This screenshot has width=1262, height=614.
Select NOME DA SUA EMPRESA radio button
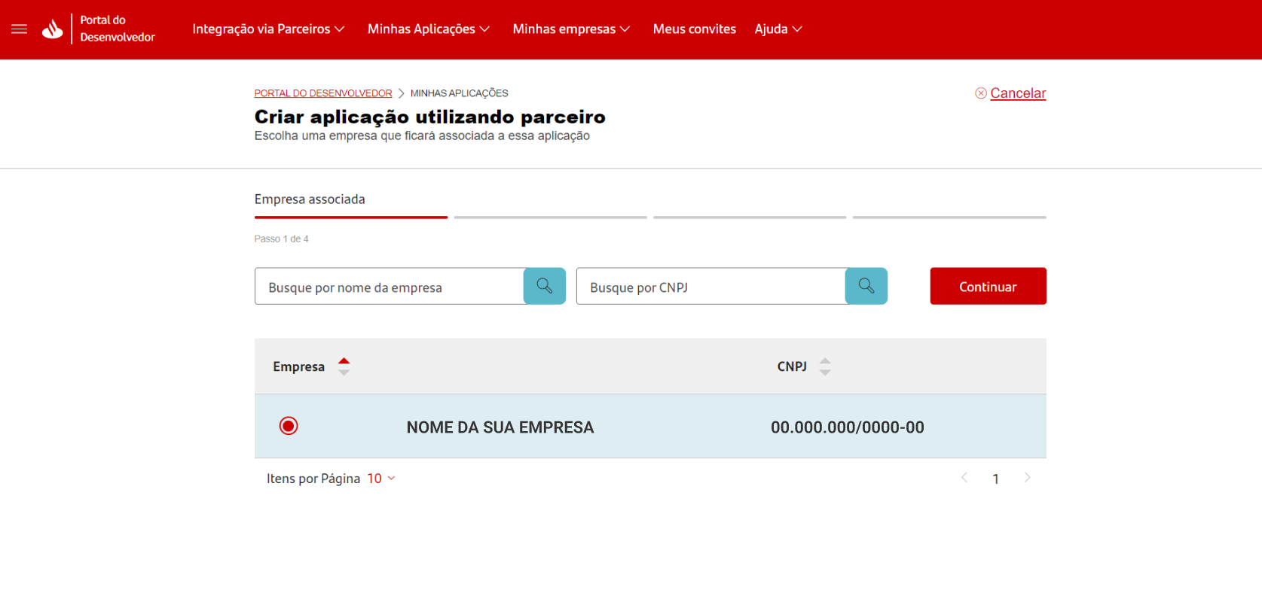pos(289,426)
